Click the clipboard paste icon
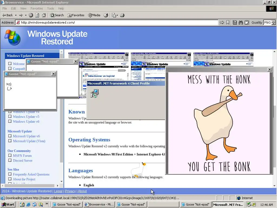Screen dimensions: 277x208 (x=247, y=22)
